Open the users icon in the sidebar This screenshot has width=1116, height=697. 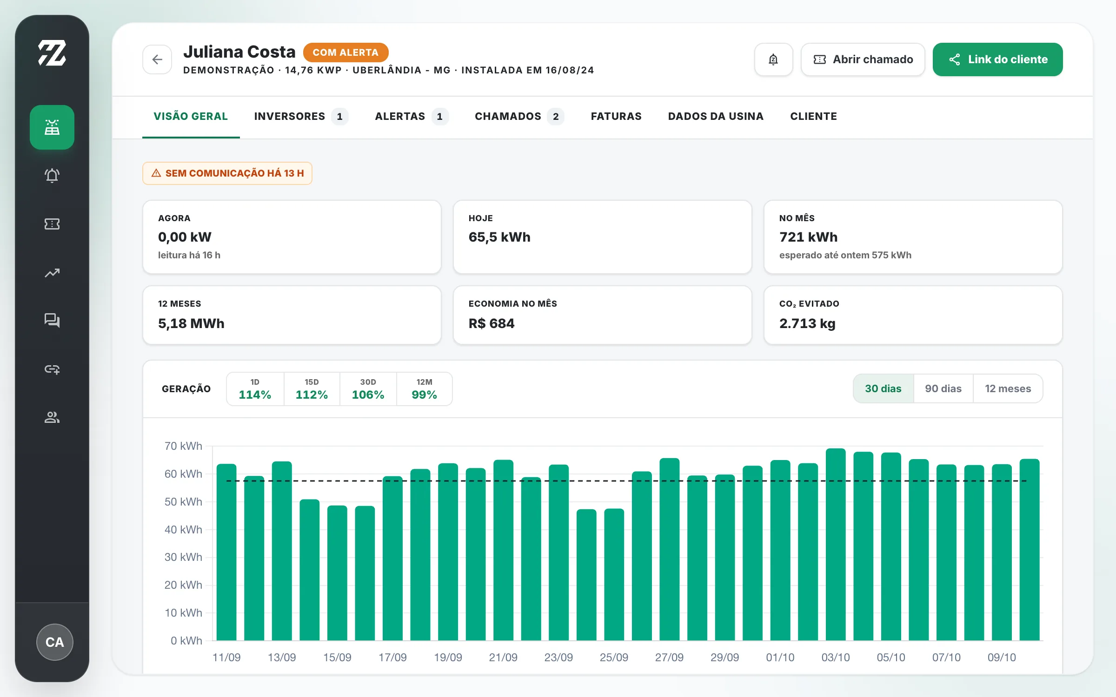[x=52, y=417]
